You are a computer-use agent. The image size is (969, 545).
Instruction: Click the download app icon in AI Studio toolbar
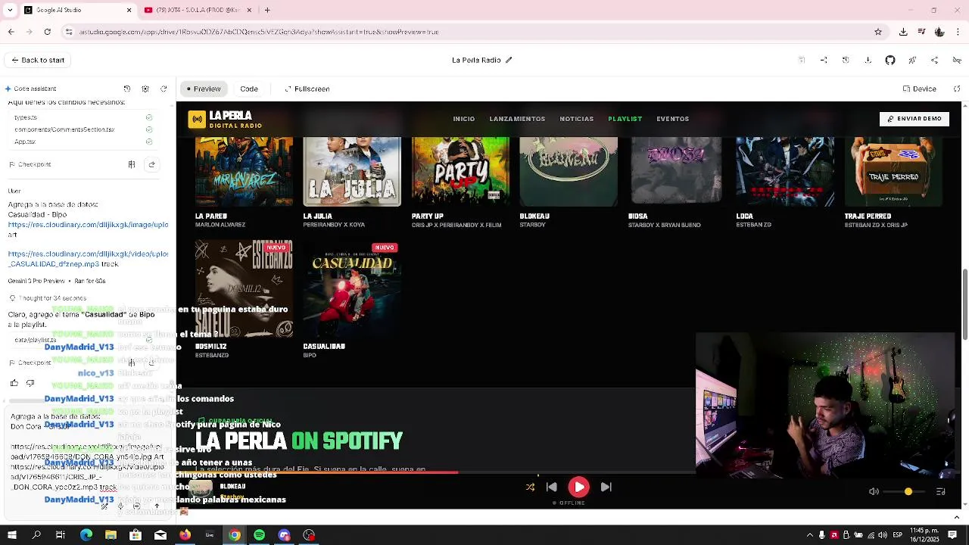pyautogui.click(x=868, y=60)
